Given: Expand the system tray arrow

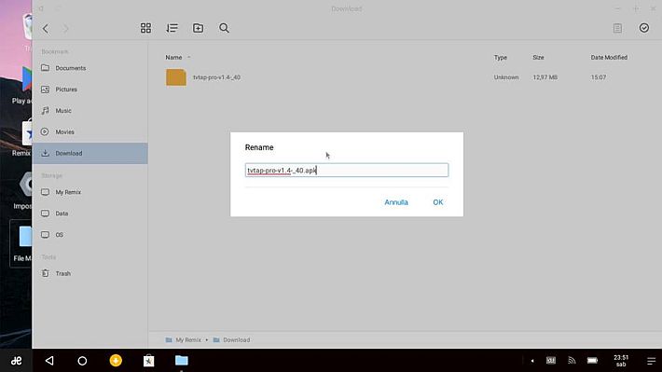Looking at the screenshot, I should point(532,361).
